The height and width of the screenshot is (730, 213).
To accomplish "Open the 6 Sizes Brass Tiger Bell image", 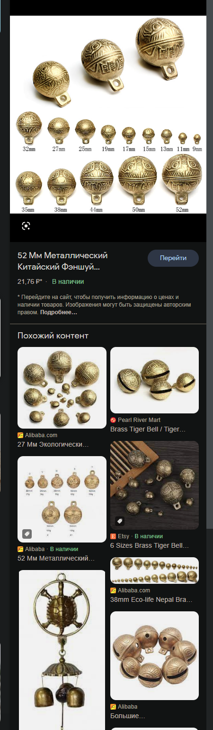I will [x=154, y=485].
